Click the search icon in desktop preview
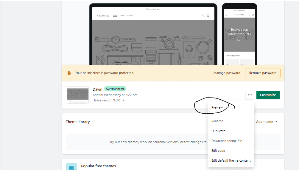This screenshot has height=170, width=299. [203, 16]
